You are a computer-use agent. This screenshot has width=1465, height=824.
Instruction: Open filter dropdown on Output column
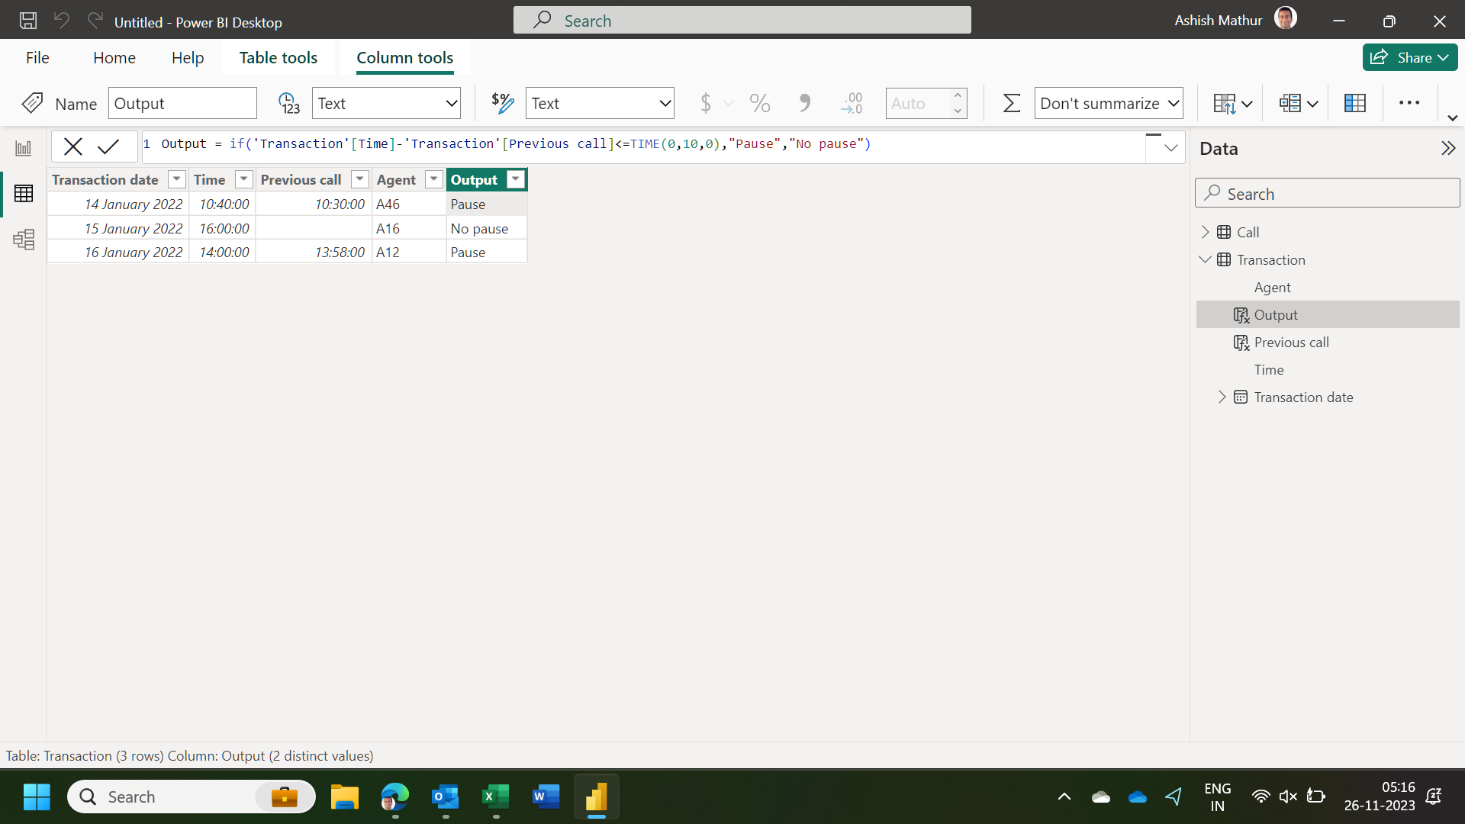click(516, 179)
